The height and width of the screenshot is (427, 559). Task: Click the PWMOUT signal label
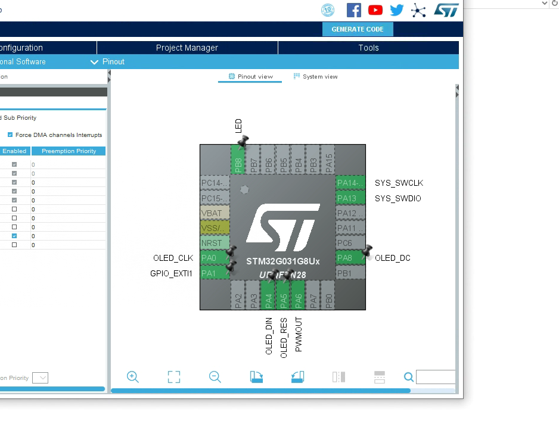pyautogui.click(x=299, y=335)
